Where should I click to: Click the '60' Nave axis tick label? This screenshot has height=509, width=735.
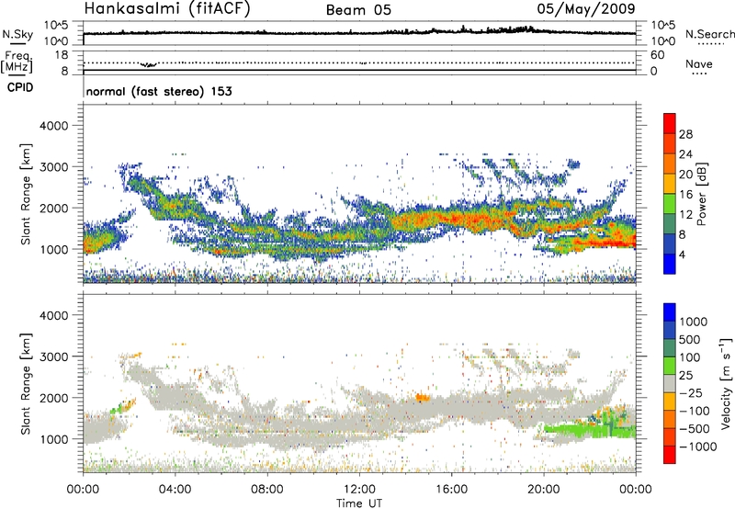(657, 55)
